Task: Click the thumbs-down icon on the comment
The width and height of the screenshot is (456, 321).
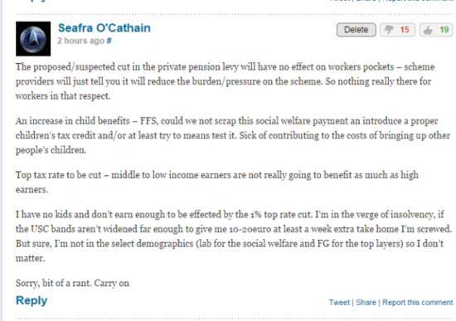Action: [x=389, y=30]
